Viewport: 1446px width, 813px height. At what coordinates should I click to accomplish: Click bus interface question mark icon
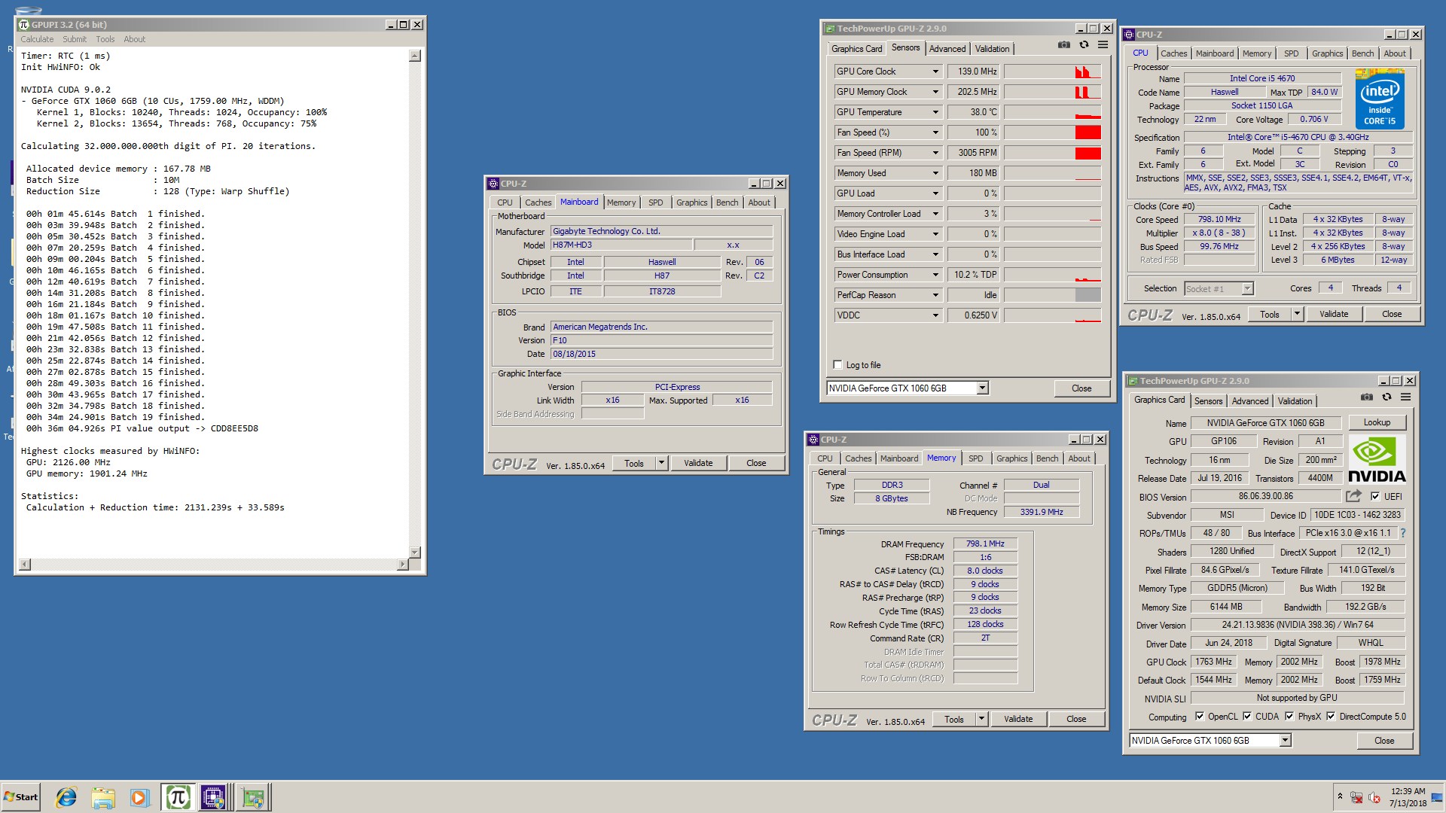[1403, 533]
